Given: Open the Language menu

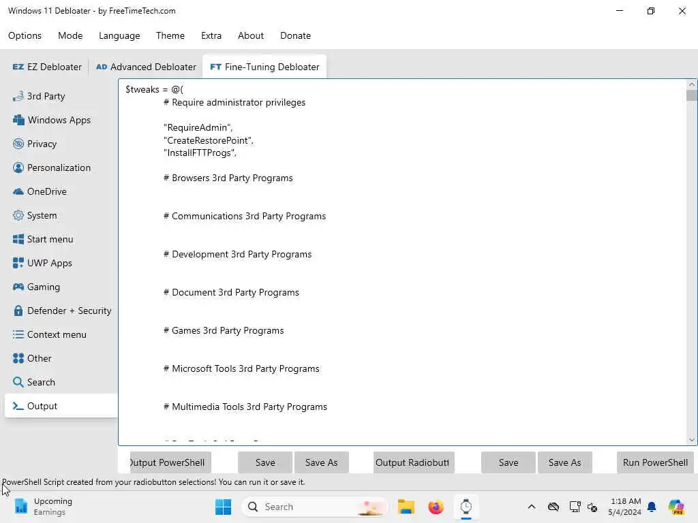Looking at the screenshot, I should click(x=119, y=35).
